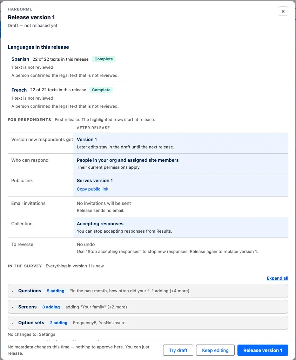Click 'Everything in version 1 is new.' text
The height and width of the screenshot is (360, 296).
click(x=75, y=266)
